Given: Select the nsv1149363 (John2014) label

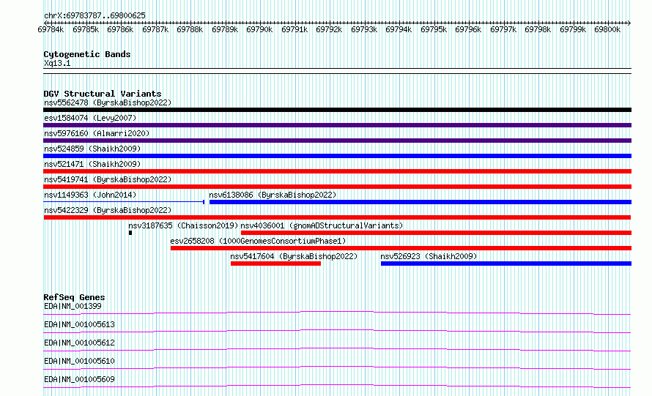Looking at the screenshot, I should click(90, 195).
